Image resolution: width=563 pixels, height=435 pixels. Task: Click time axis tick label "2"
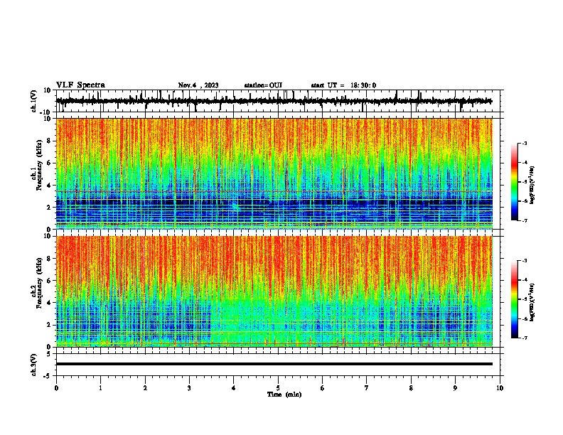point(145,388)
